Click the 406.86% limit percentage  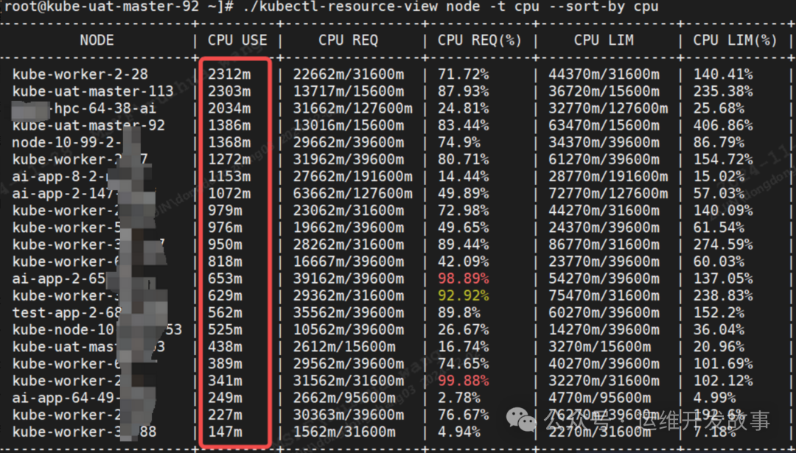pos(724,125)
